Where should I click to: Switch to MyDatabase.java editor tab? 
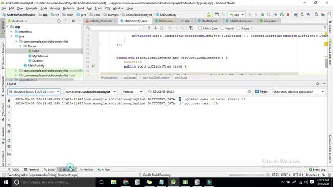pyautogui.click(x=240, y=21)
